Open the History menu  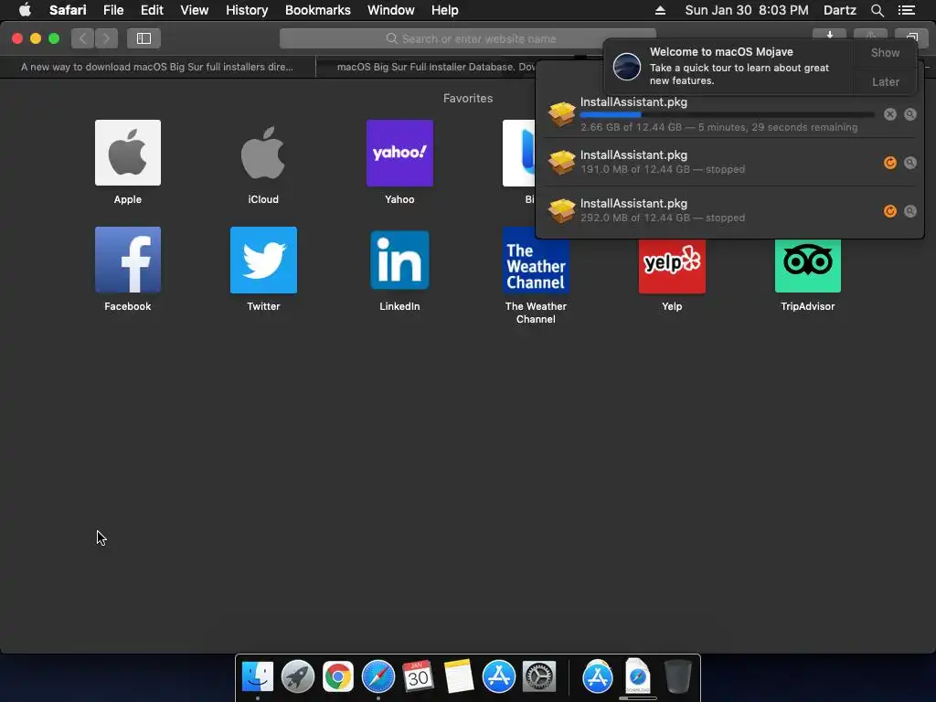(247, 10)
